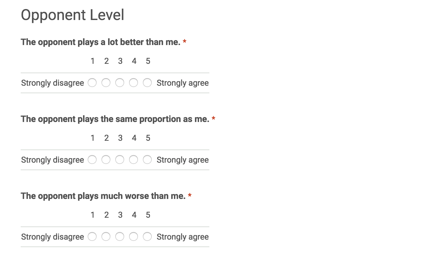Mark rating 4 for 'plays the same proportion'

click(134, 160)
